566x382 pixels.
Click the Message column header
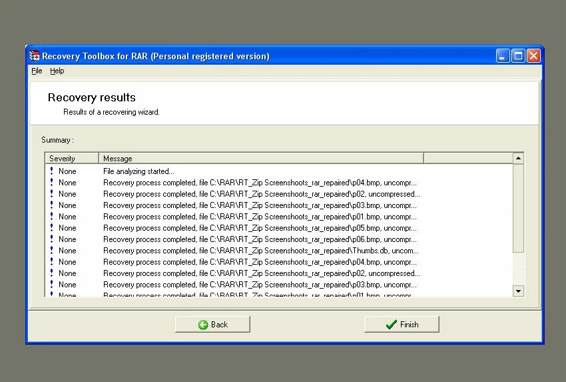click(x=261, y=158)
